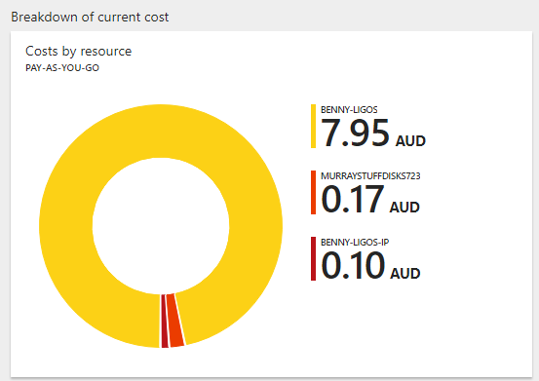539x381 pixels.
Task: Select the BENNY-LIGOS legend label
Action: point(349,109)
